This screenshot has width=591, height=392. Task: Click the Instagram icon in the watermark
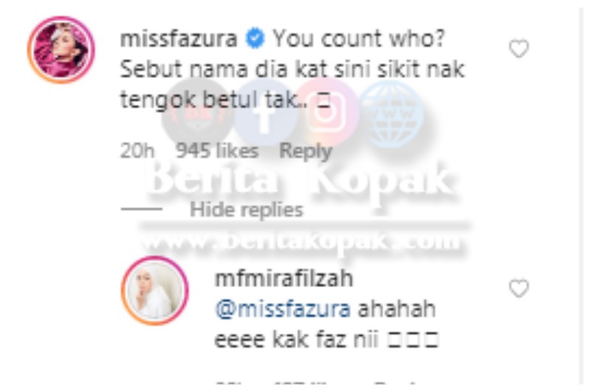coord(327,113)
